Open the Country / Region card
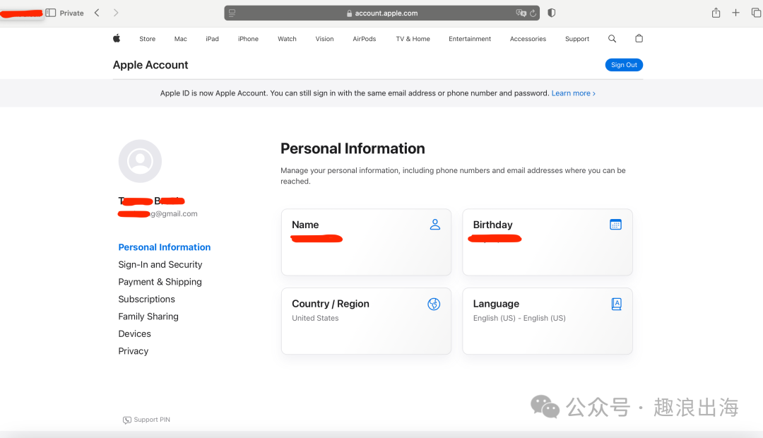Viewport: 763px width, 438px height. click(367, 321)
